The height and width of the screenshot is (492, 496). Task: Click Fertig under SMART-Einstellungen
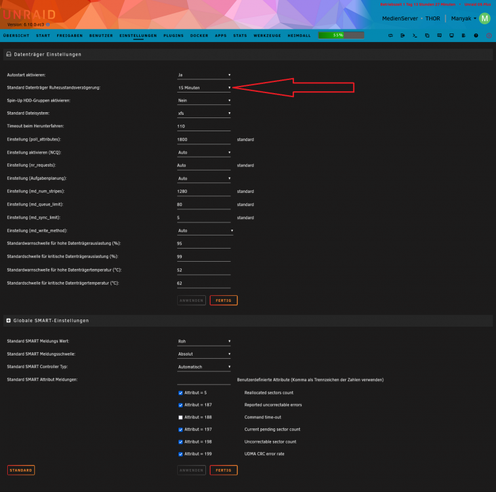[224, 470]
